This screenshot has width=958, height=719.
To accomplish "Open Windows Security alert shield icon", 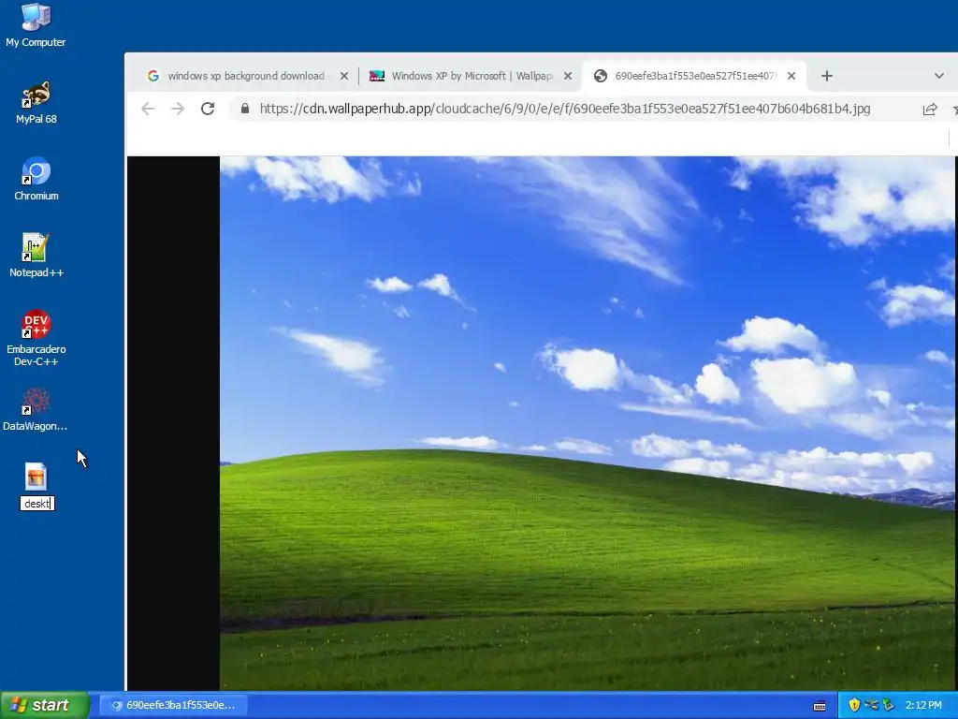I will point(854,705).
